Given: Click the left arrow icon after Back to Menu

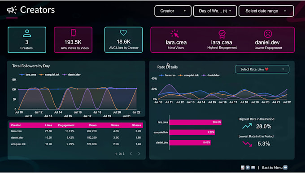Looking at the screenshot, I should pyautogui.click(x=285, y=168).
